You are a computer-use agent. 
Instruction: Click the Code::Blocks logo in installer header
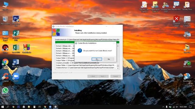(x=56, y=32)
